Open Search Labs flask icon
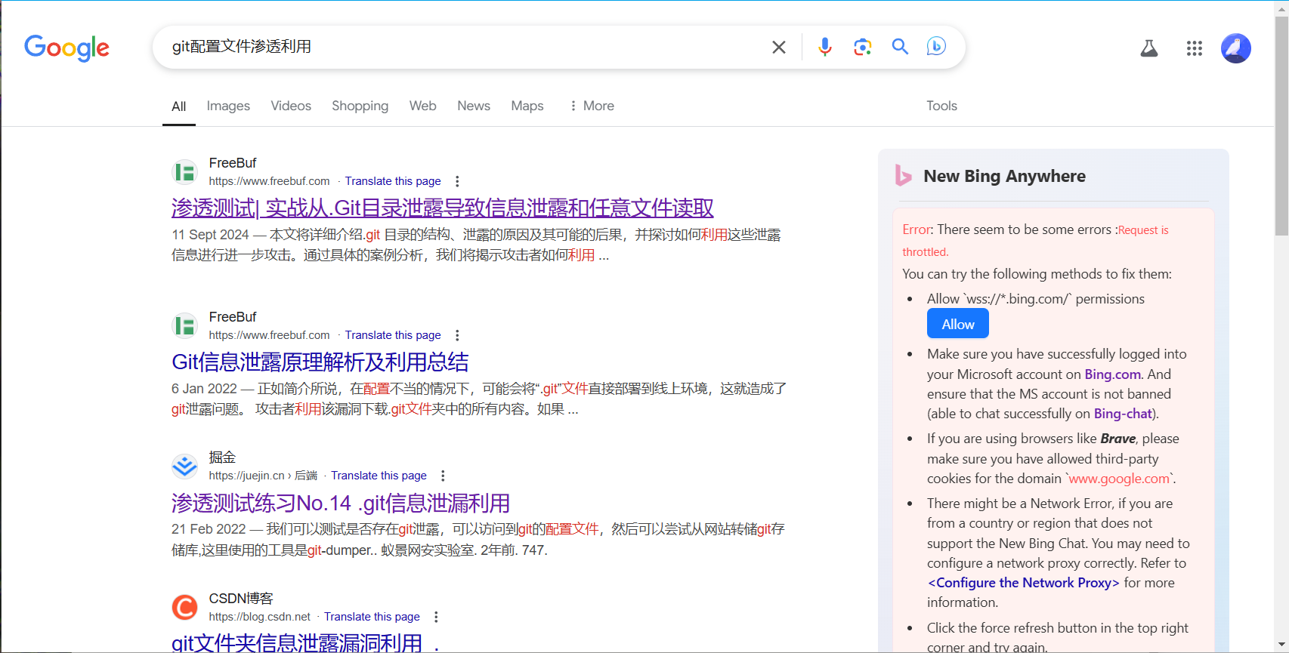The width and height of the screenshot is (1289, 653). click(1149, 48)
